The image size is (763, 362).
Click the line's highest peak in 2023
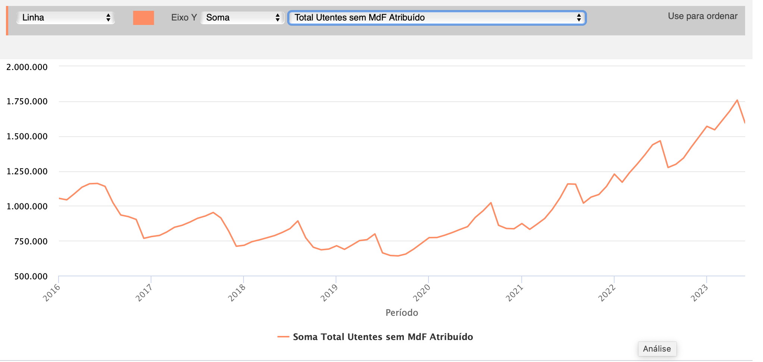pos(737,100)
